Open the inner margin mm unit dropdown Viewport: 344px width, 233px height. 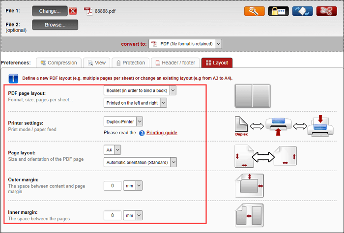tap(133, 215)
